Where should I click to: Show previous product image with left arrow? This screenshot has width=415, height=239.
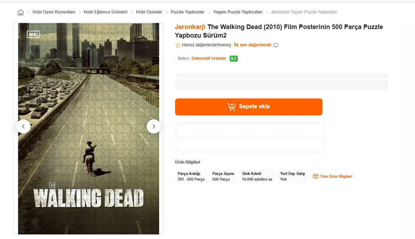pyautogui.click(x=23, y=126)
